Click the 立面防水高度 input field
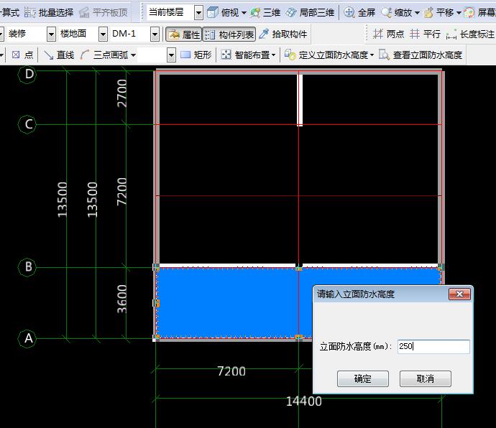Image resolution: width=496 pixels, height=428 pixels. [433, 346]
